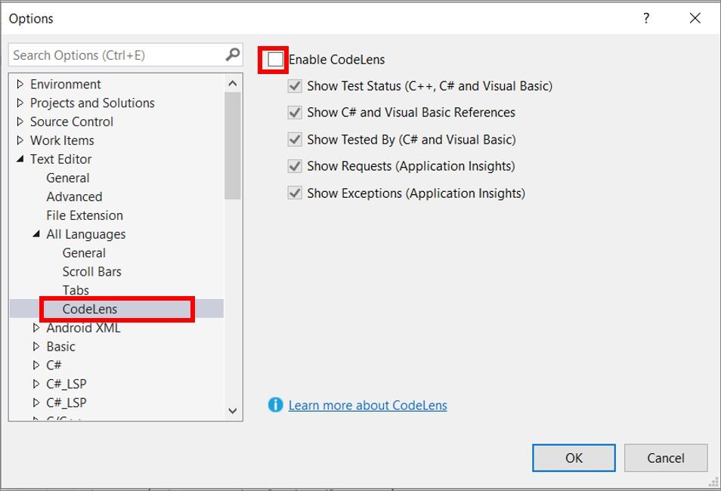Click the search magnifier icon
Image resolution: width=721 pixels, height=491 pixels.
232,54
